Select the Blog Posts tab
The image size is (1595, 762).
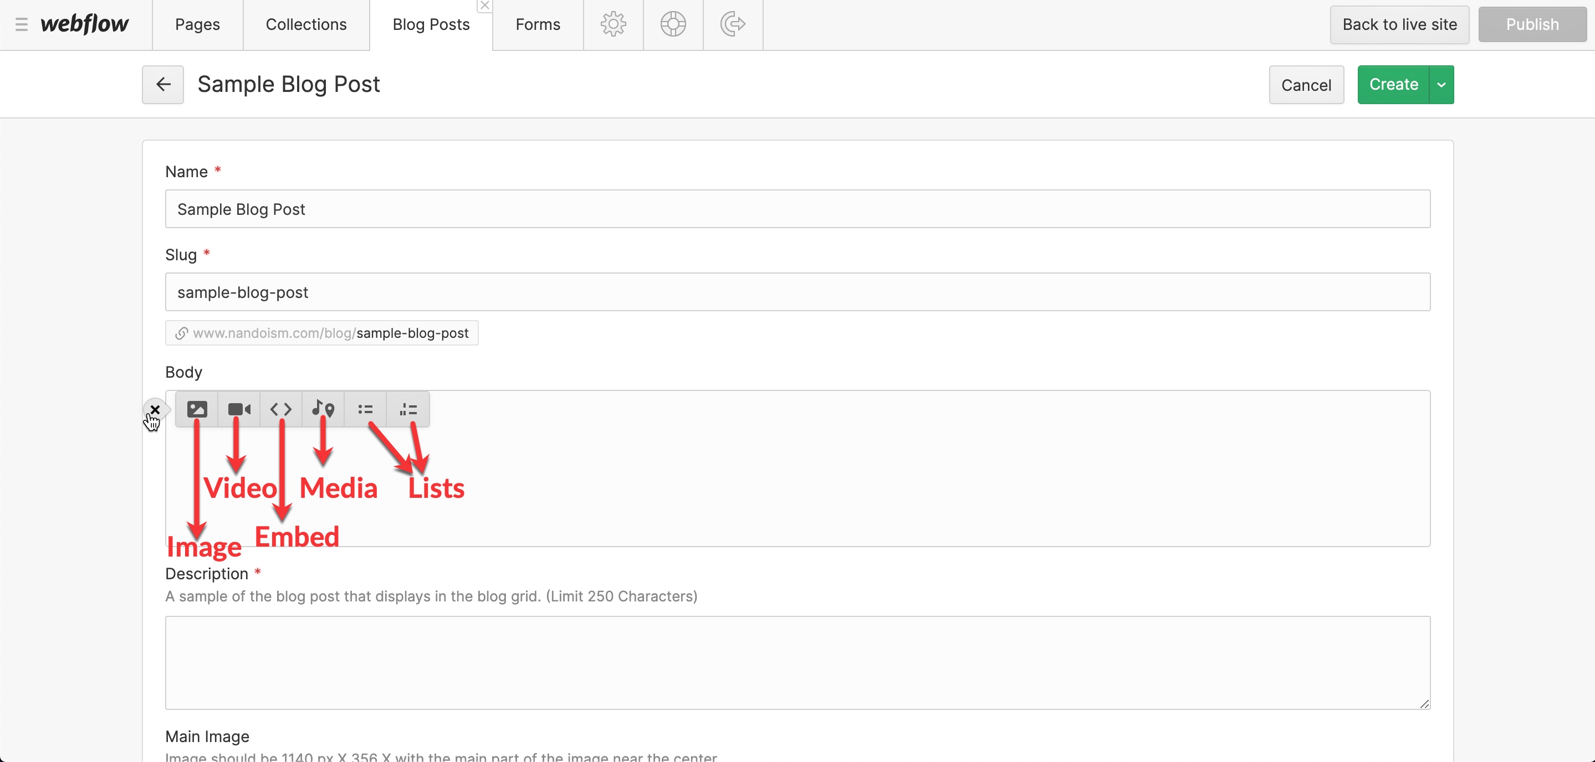click(431, 25)
